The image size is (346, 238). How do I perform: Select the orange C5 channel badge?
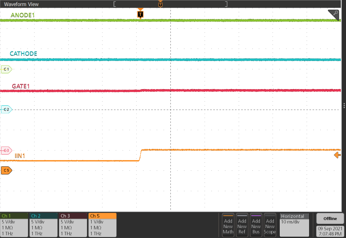click(6, 170)
